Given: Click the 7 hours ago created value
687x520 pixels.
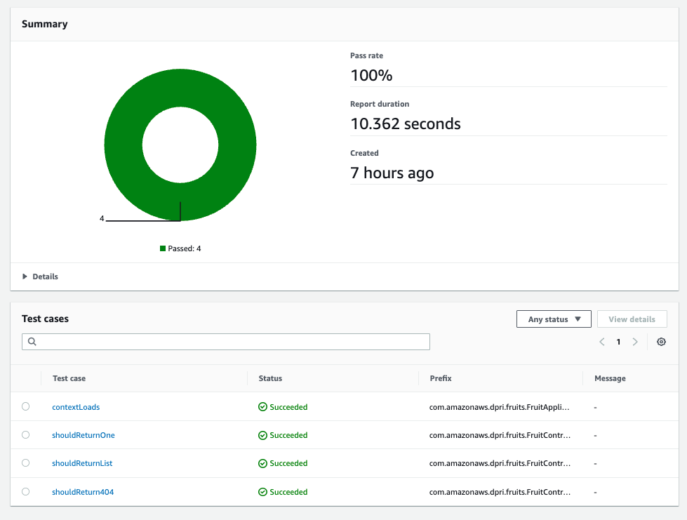Looking at the screenshot, I should (392, 173).
